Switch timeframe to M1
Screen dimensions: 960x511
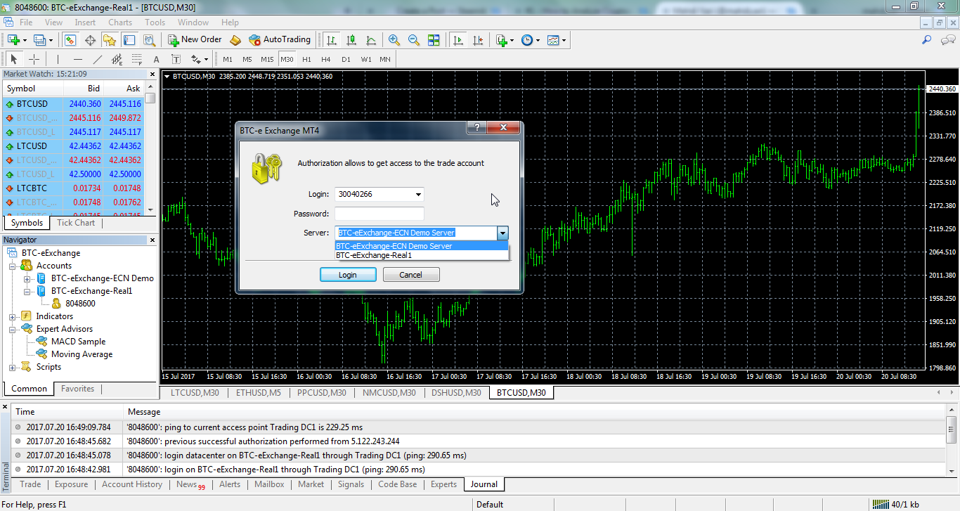(228, 59)
